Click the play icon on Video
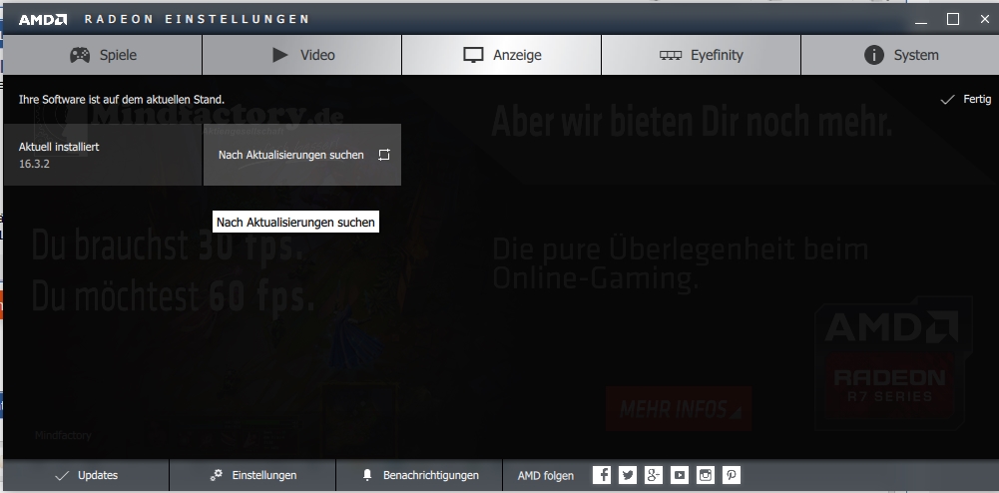 [280, 55]
